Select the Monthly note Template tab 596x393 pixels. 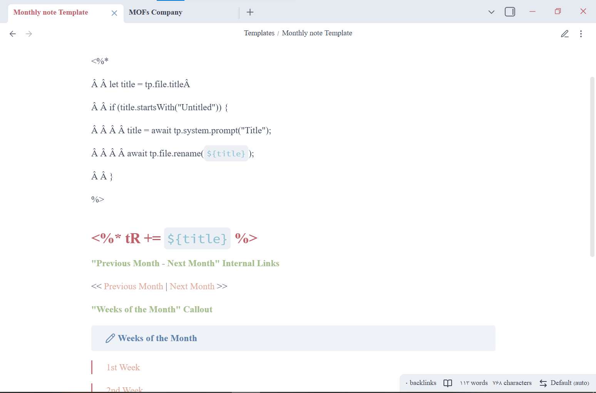click(51, 12)
